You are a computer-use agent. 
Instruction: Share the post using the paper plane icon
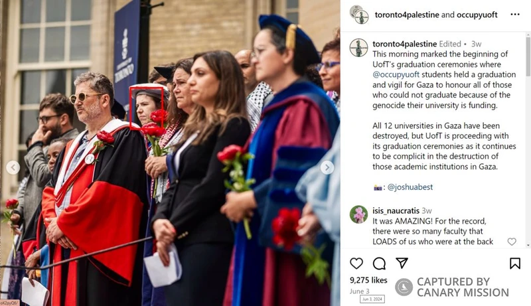click(x=402, y=263)
